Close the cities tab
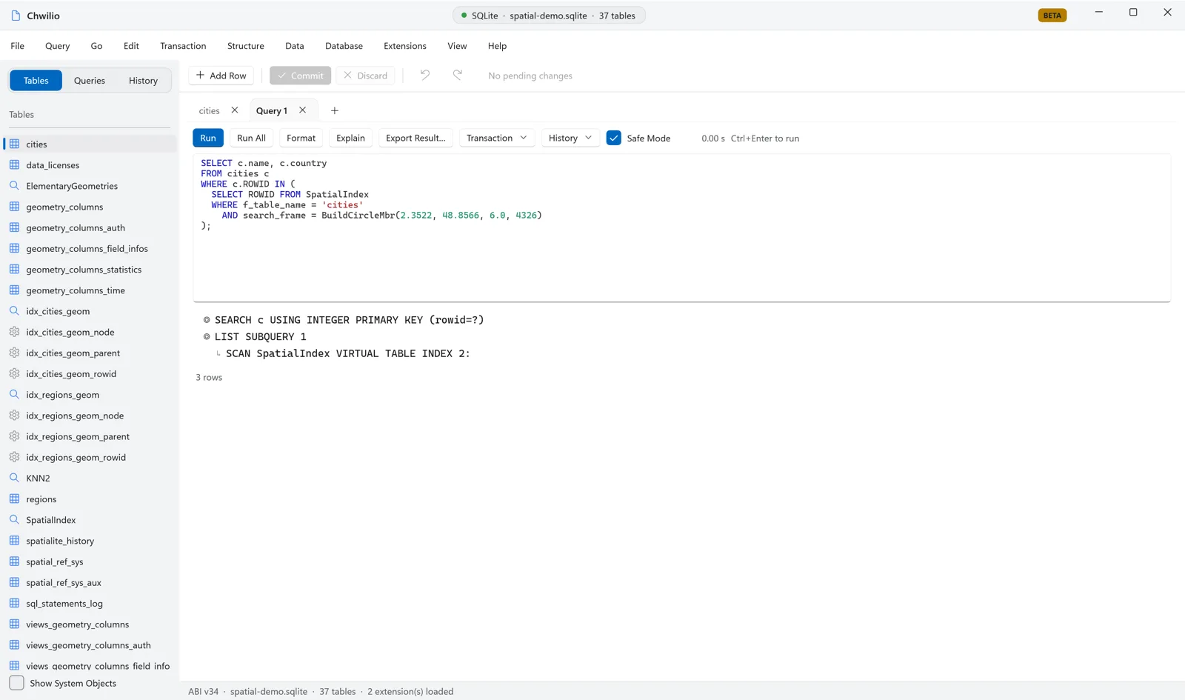Image resolution: width=1185 pixels, height=700 pixels. click(235, 110)
